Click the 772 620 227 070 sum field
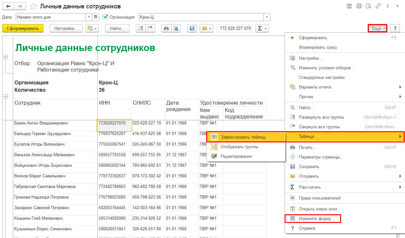405x238 pixels. click(x=235, y=28)
